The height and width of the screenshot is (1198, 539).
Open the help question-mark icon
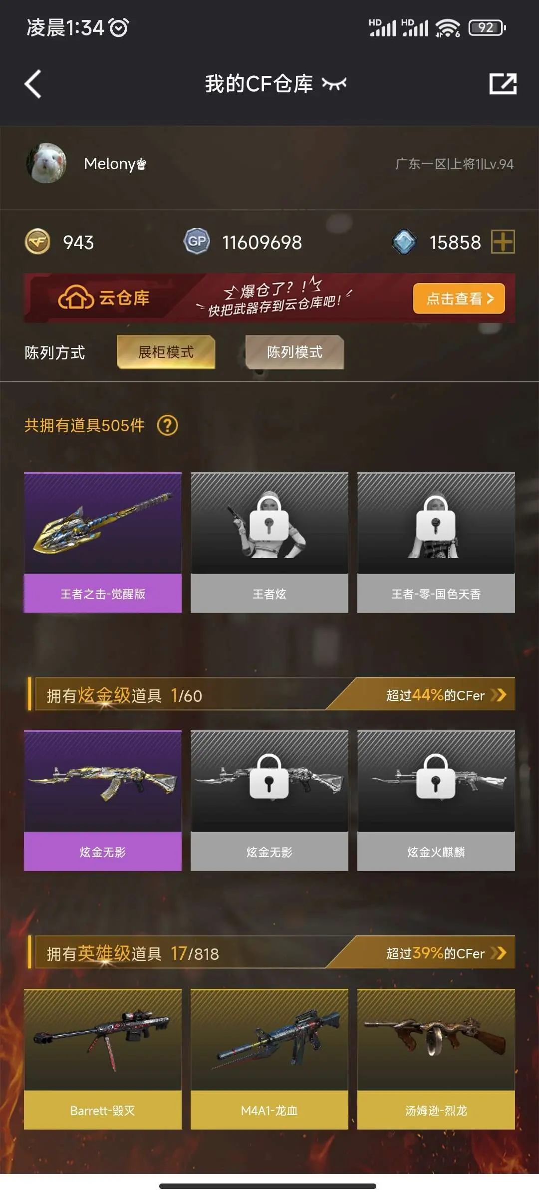(168, 425)
